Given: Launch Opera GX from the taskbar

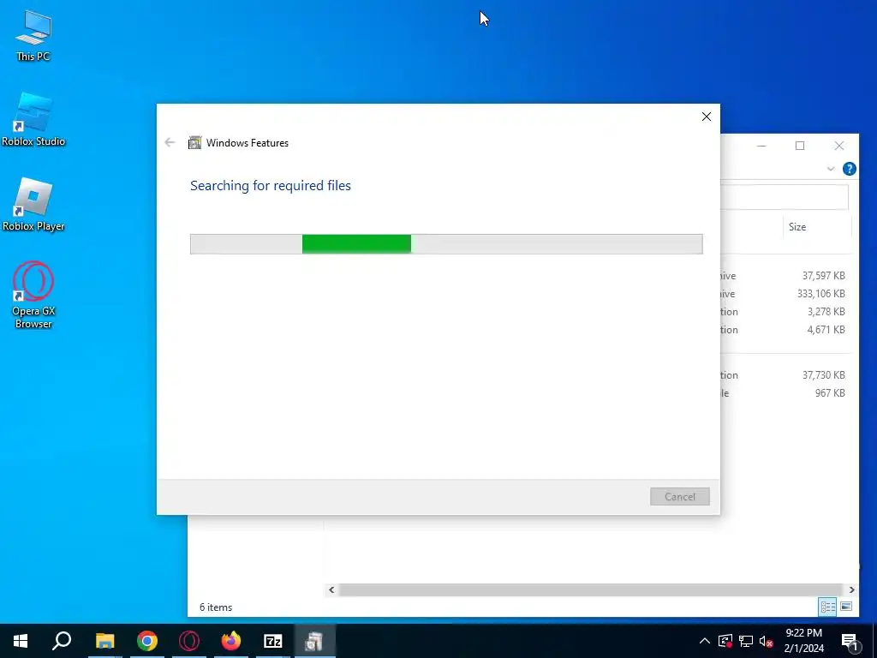Looking at the screenshot, I should (x=189, y=641).
